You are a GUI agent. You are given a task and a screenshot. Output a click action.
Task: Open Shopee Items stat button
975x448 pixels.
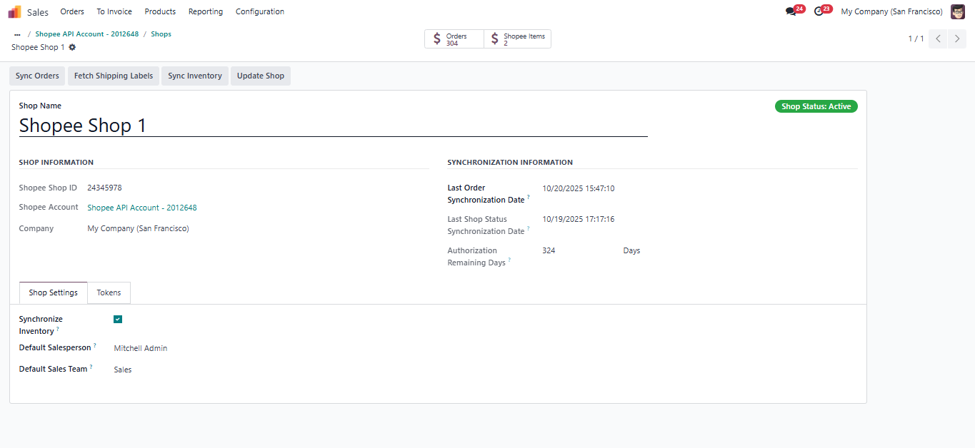tap(517, 39)
